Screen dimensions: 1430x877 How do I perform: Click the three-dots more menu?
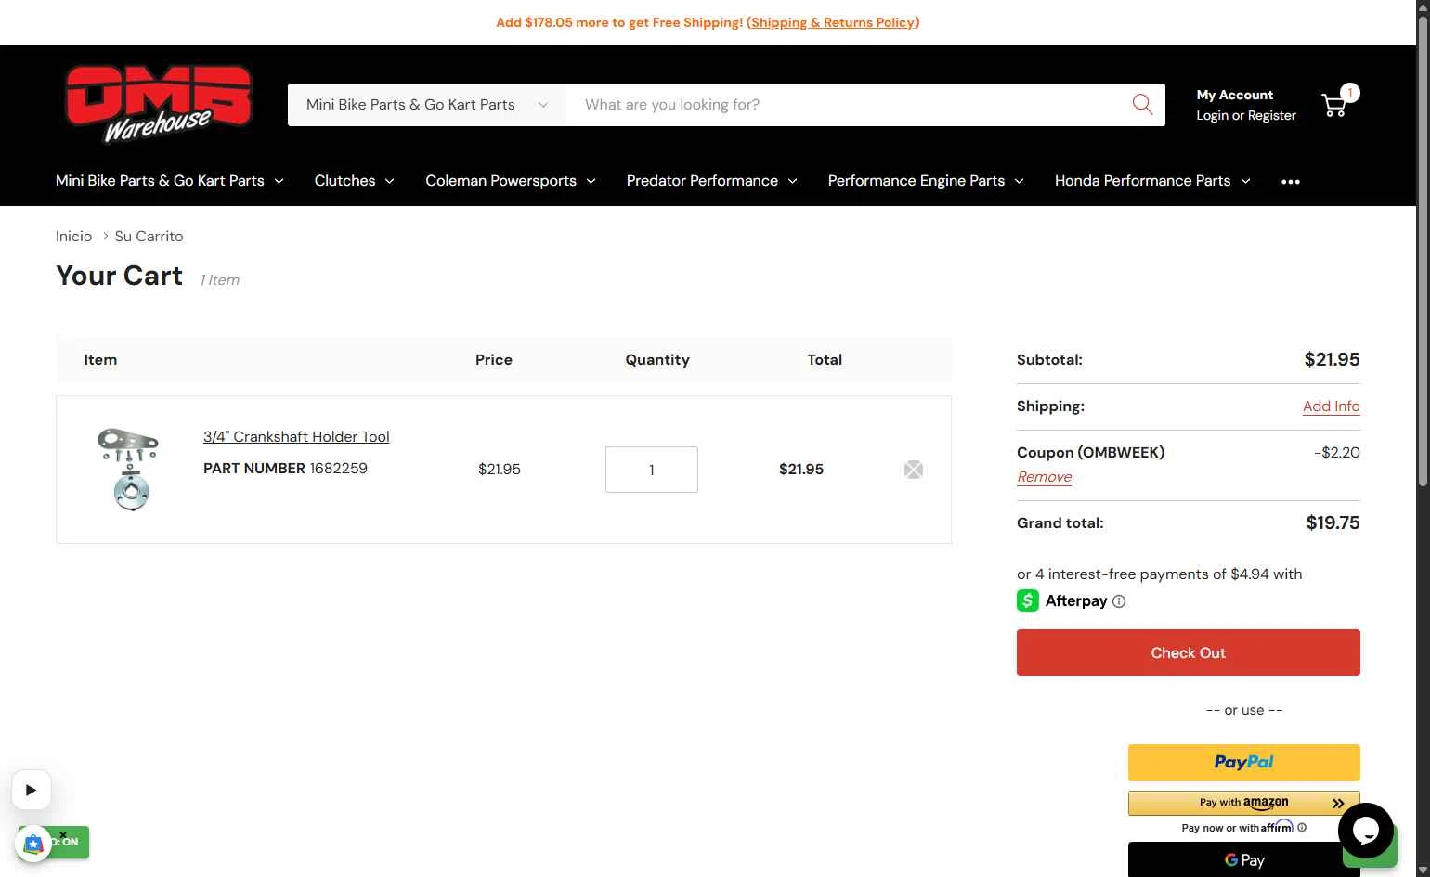coord(1291,182)
